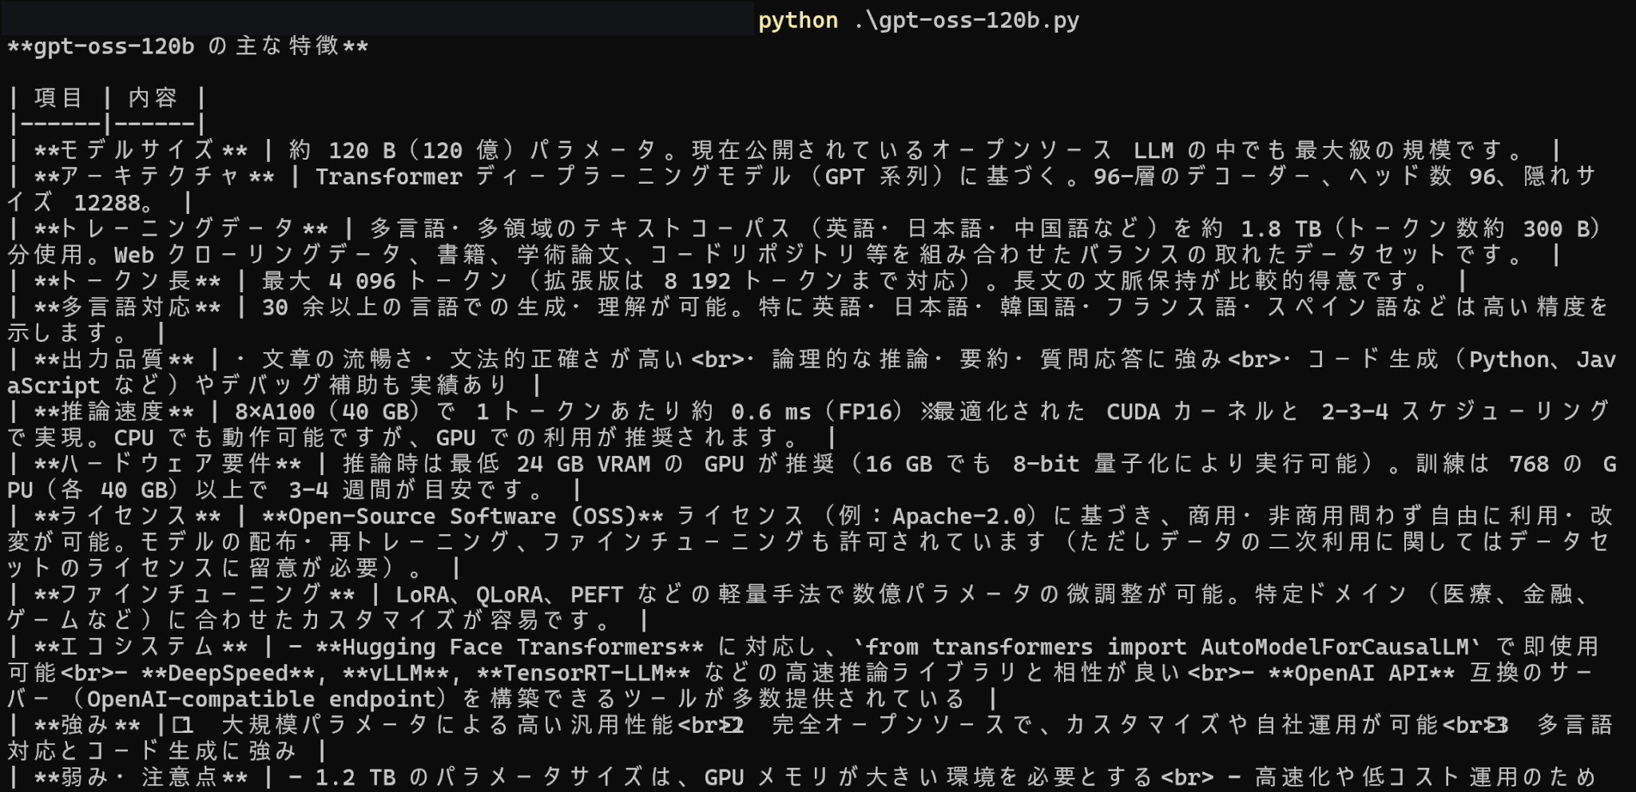Image resolution: width=1636 pixels, height=792 pixels.
Task: Click the word "CUDA" in inference speed row
Action: pos(1133,412)
